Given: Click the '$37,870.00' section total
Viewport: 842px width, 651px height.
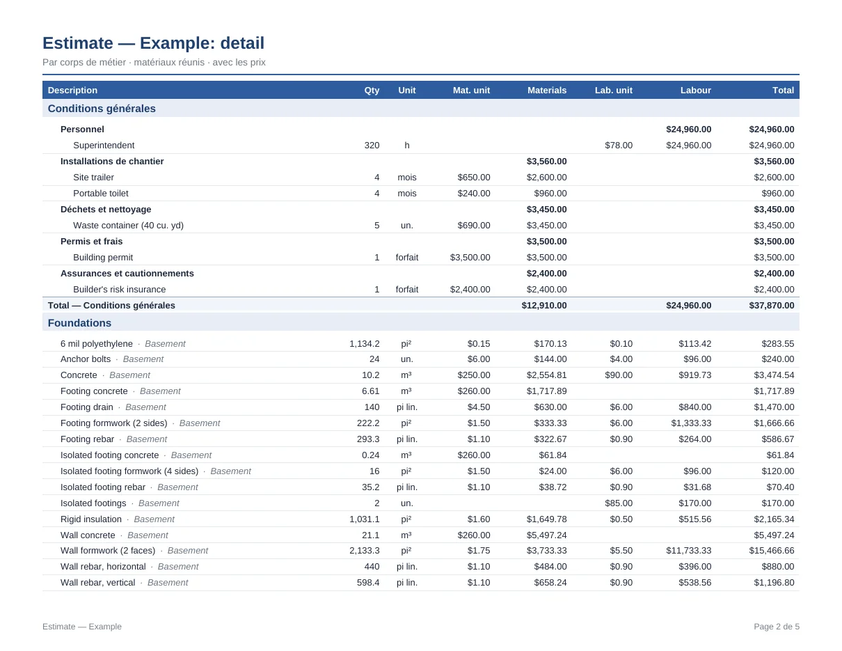Looking at the screenshot, I should [772, 306].
